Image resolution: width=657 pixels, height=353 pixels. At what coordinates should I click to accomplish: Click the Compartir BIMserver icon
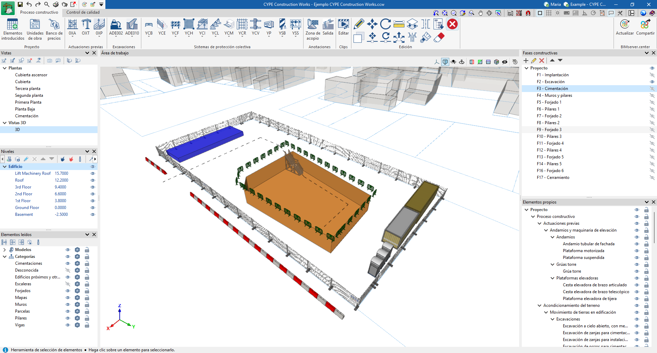tap(645, 27)
